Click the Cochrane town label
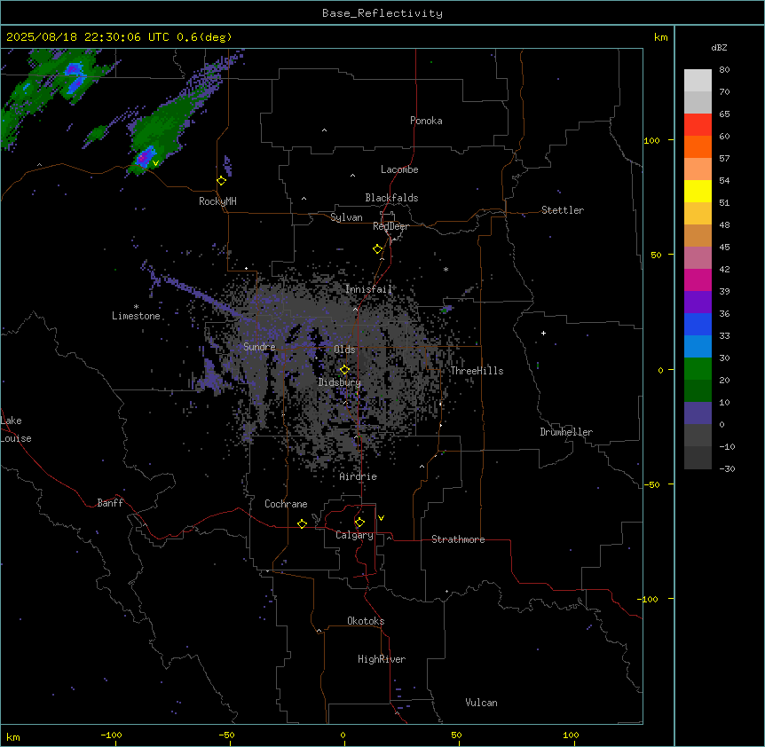Image resolution: width=765 pixels, height=747 pixels. tap(286, 504)
